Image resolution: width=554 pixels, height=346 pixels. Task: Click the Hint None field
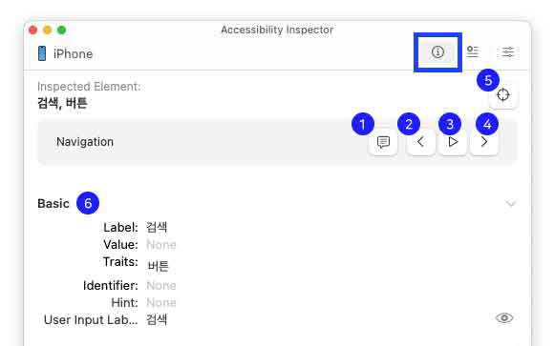click(x=161, y=302)
